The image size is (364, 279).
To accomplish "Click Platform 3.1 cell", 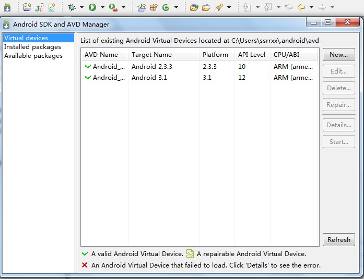I will (207, 78).
